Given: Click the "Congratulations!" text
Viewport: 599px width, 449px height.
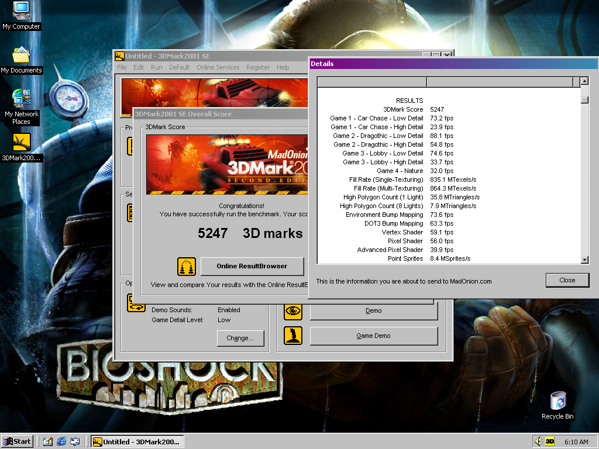Looking at the screenshot, I should pos(242,206).
